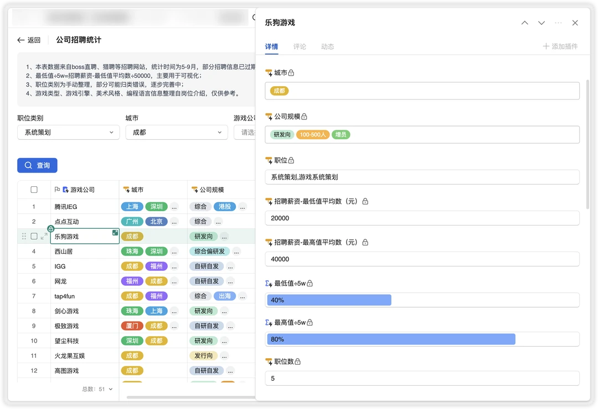The image size is (598, 409).
Task: Click the detail panel vertical scrollbar
Action: pyautogui.click(x=587, y=144)
